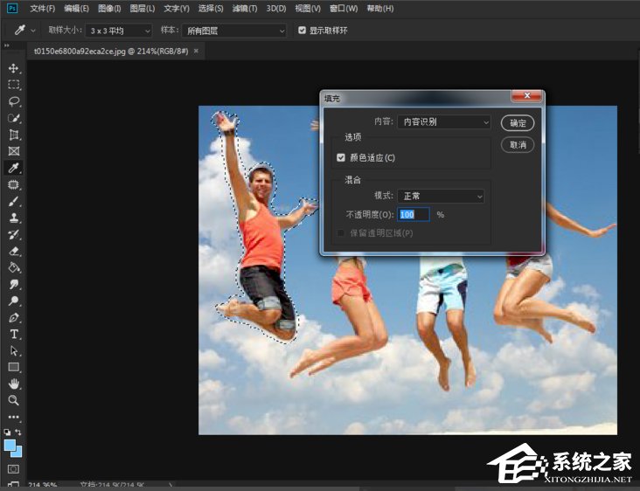Select the Lasso tool

pos(14,101)
